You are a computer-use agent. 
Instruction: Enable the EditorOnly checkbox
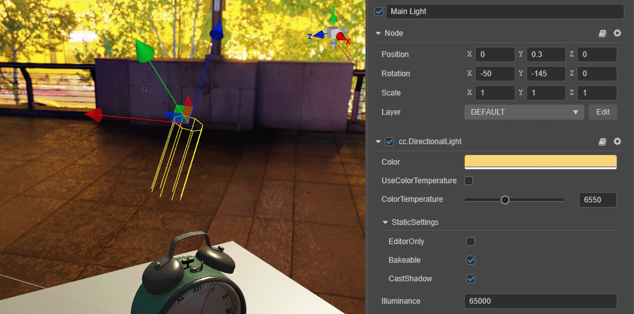[471, 242]
